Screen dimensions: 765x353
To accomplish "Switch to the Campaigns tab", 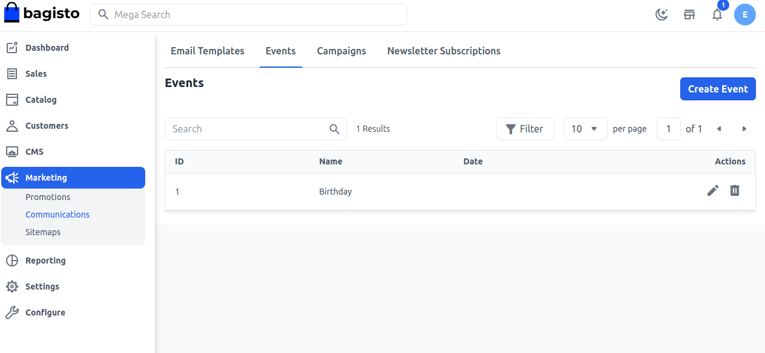I will pos(341,51).
